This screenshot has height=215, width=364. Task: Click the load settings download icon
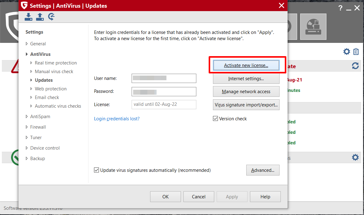[29, 17]
